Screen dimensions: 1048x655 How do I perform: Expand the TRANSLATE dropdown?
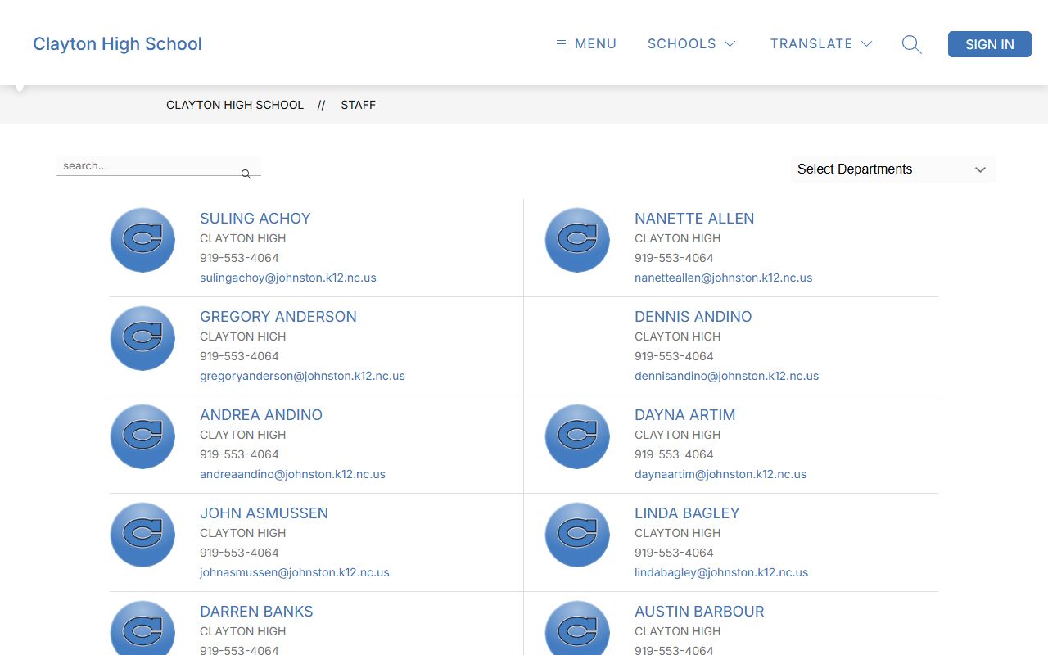coord(821,44)
